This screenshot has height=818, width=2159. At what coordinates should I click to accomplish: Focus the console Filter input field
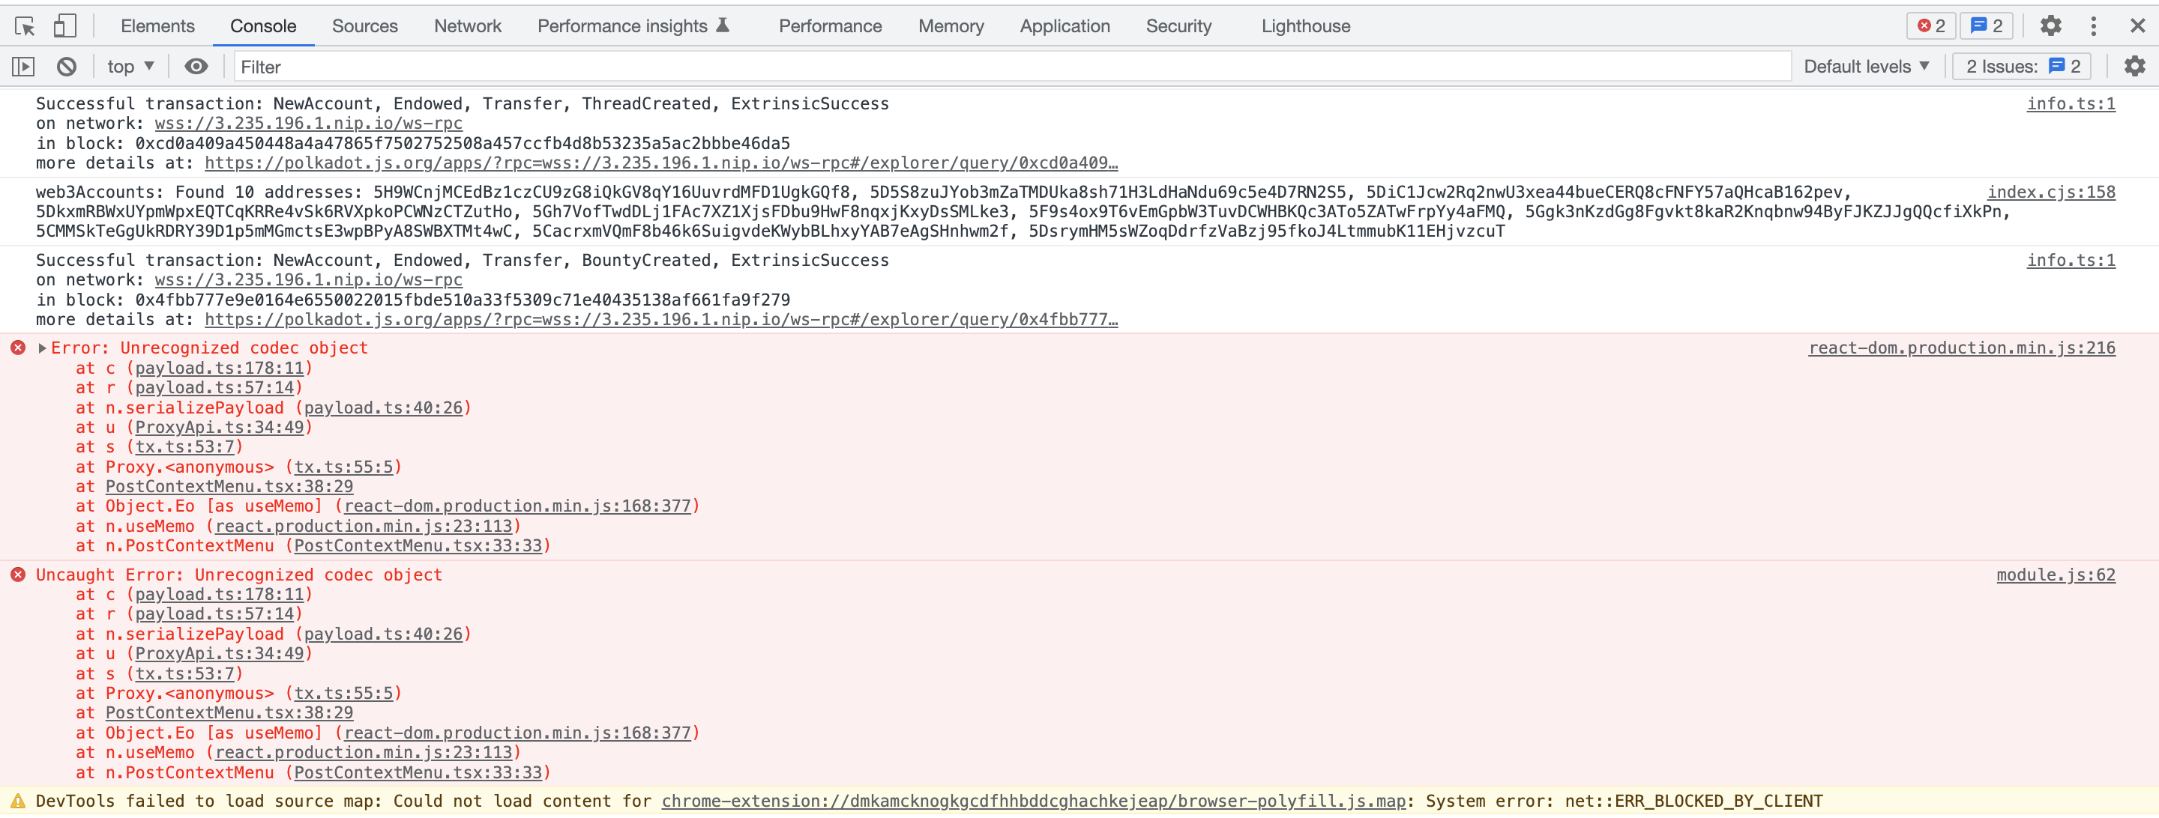click(x=1011, y=67)
